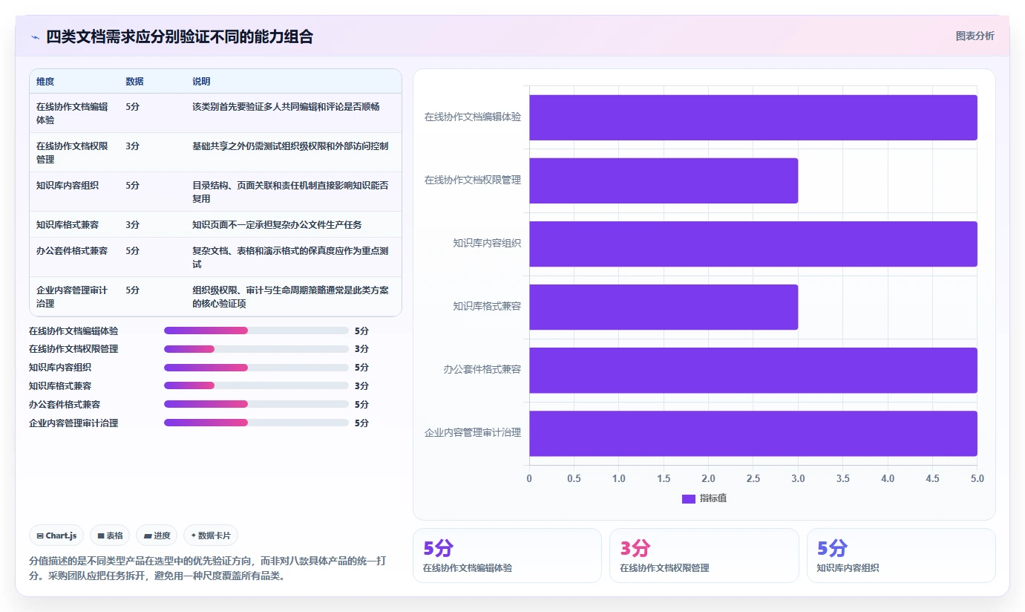The width and height of the screenshot is (1025, 612).
Task: Click the 0 tick on the chart x-axis
Action: tap(529, 479)
